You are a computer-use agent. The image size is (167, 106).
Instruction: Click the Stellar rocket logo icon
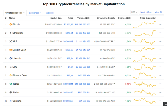pyautogui.click(x=11, y=92)
